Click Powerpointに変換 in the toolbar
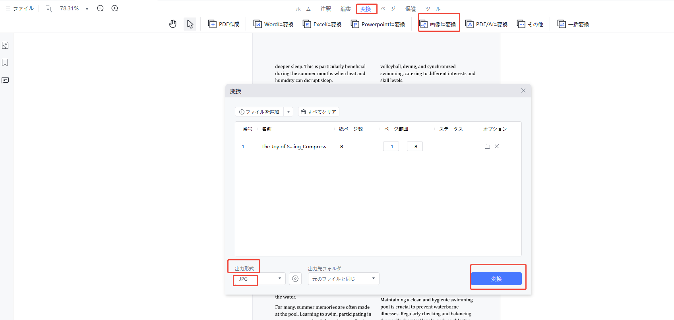The image size is (674, 320). pyautogui.click(x=378, y=24)
